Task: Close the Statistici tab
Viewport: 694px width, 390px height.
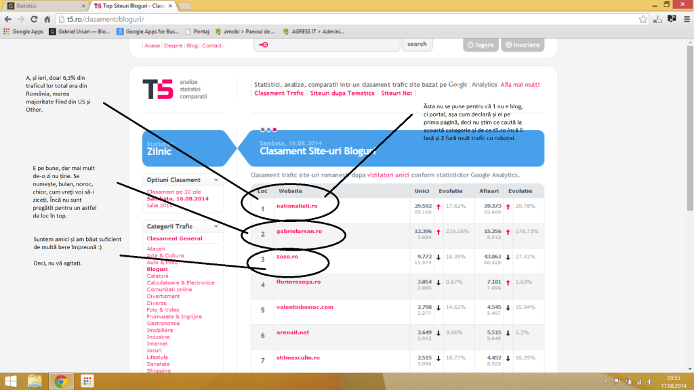Action: (x=83, y=5)
